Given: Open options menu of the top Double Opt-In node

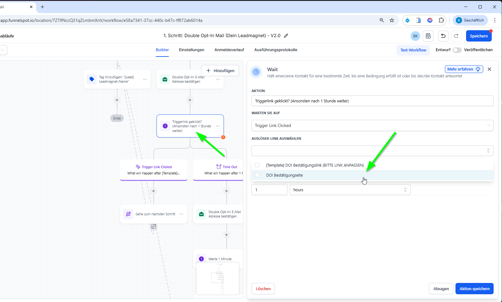Looking at the screenshot, I should click(218, 79).
